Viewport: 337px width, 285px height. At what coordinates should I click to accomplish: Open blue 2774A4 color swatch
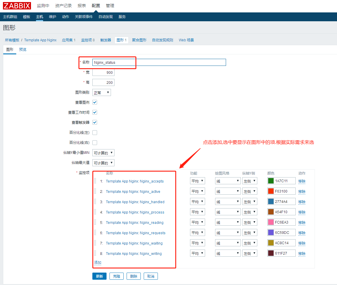point(271,201)
